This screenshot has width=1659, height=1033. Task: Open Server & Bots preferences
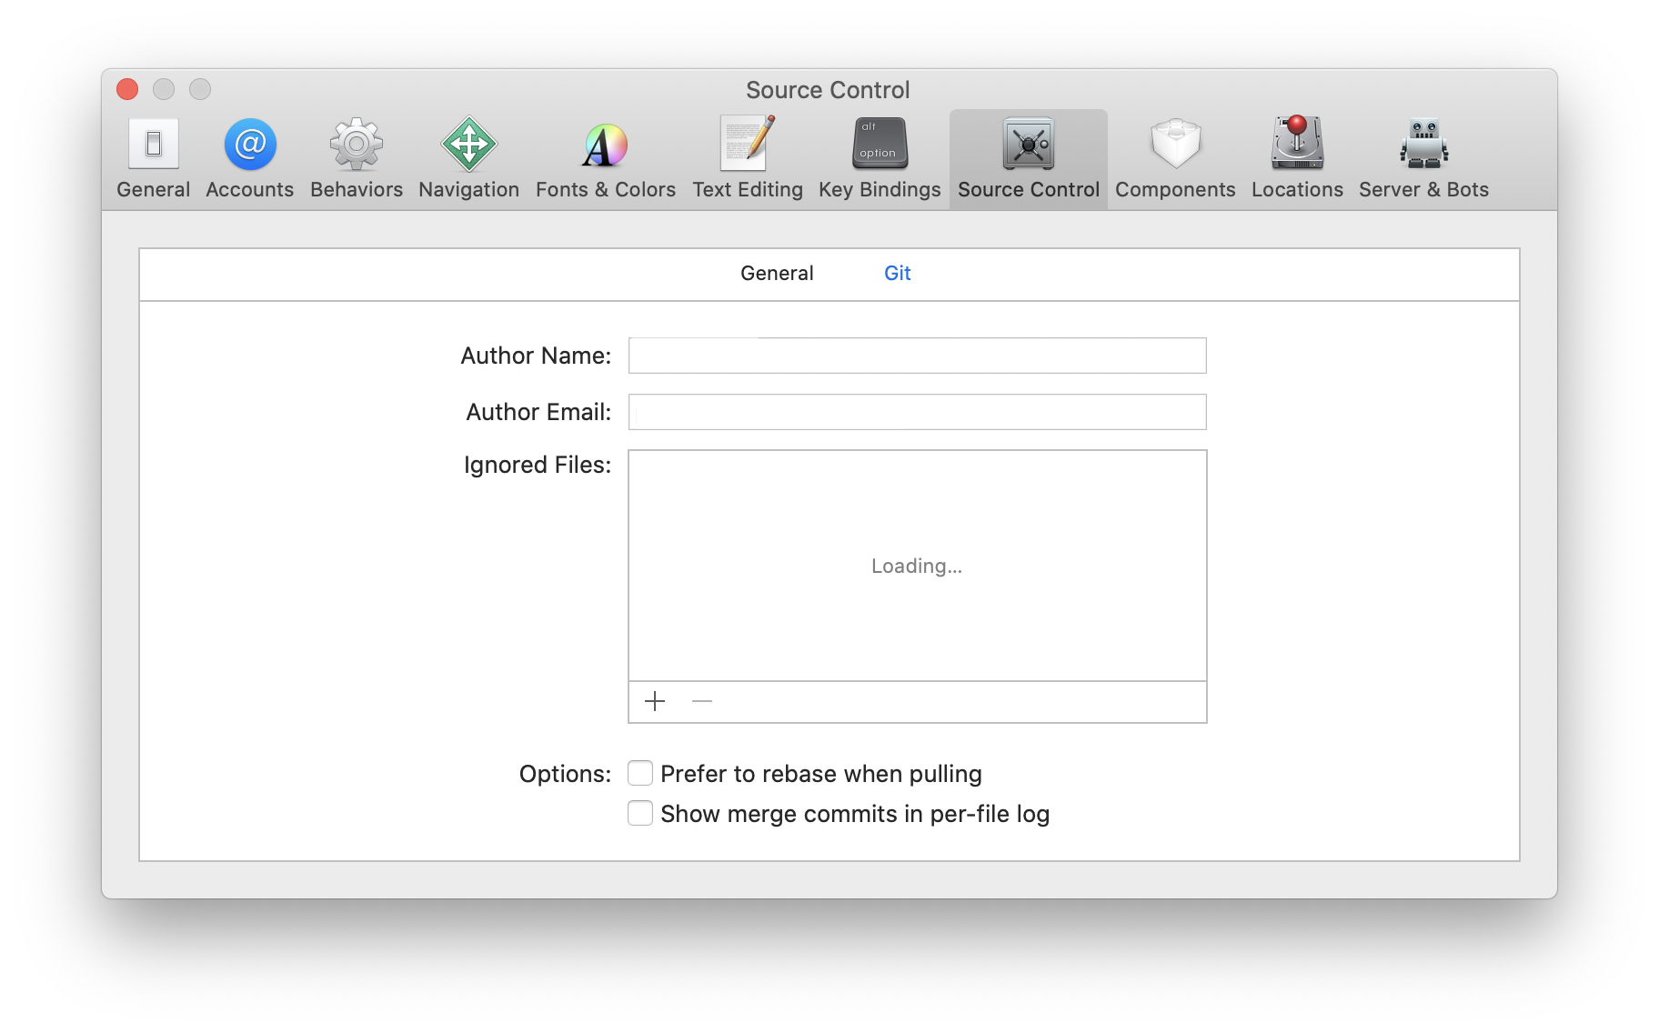[x=1423, y=158]
